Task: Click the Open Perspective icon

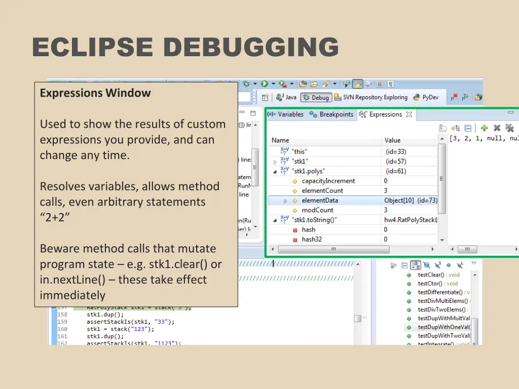Action: pyautogui.click(x=266, y=97)
